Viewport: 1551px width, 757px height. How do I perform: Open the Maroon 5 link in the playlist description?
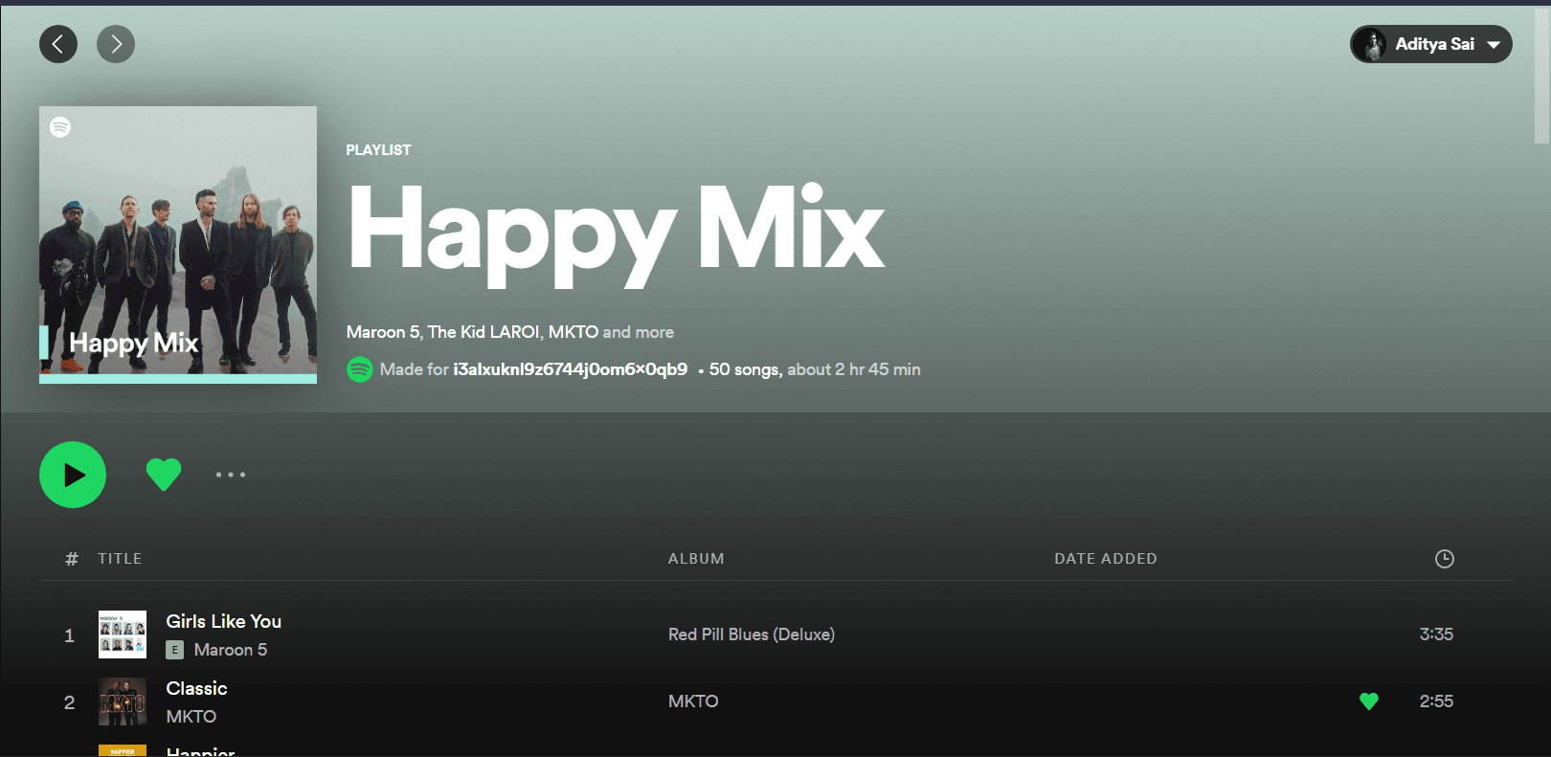pos(383,332)
